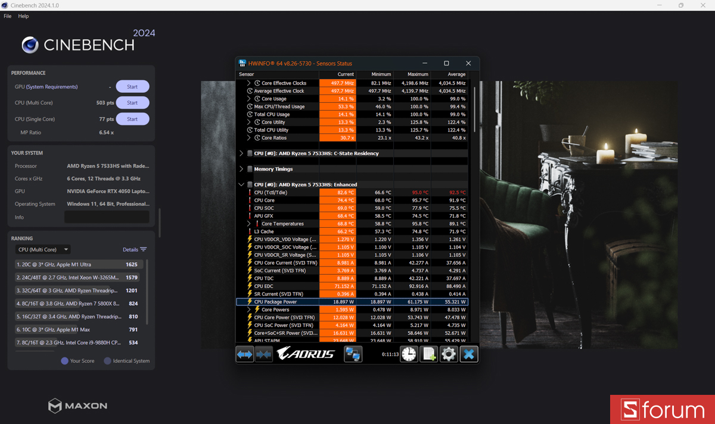The height and width of the screenshot is (424, 715).
Task: Expand the Core Effective Clocks row
Action: (x=249, y=83)
